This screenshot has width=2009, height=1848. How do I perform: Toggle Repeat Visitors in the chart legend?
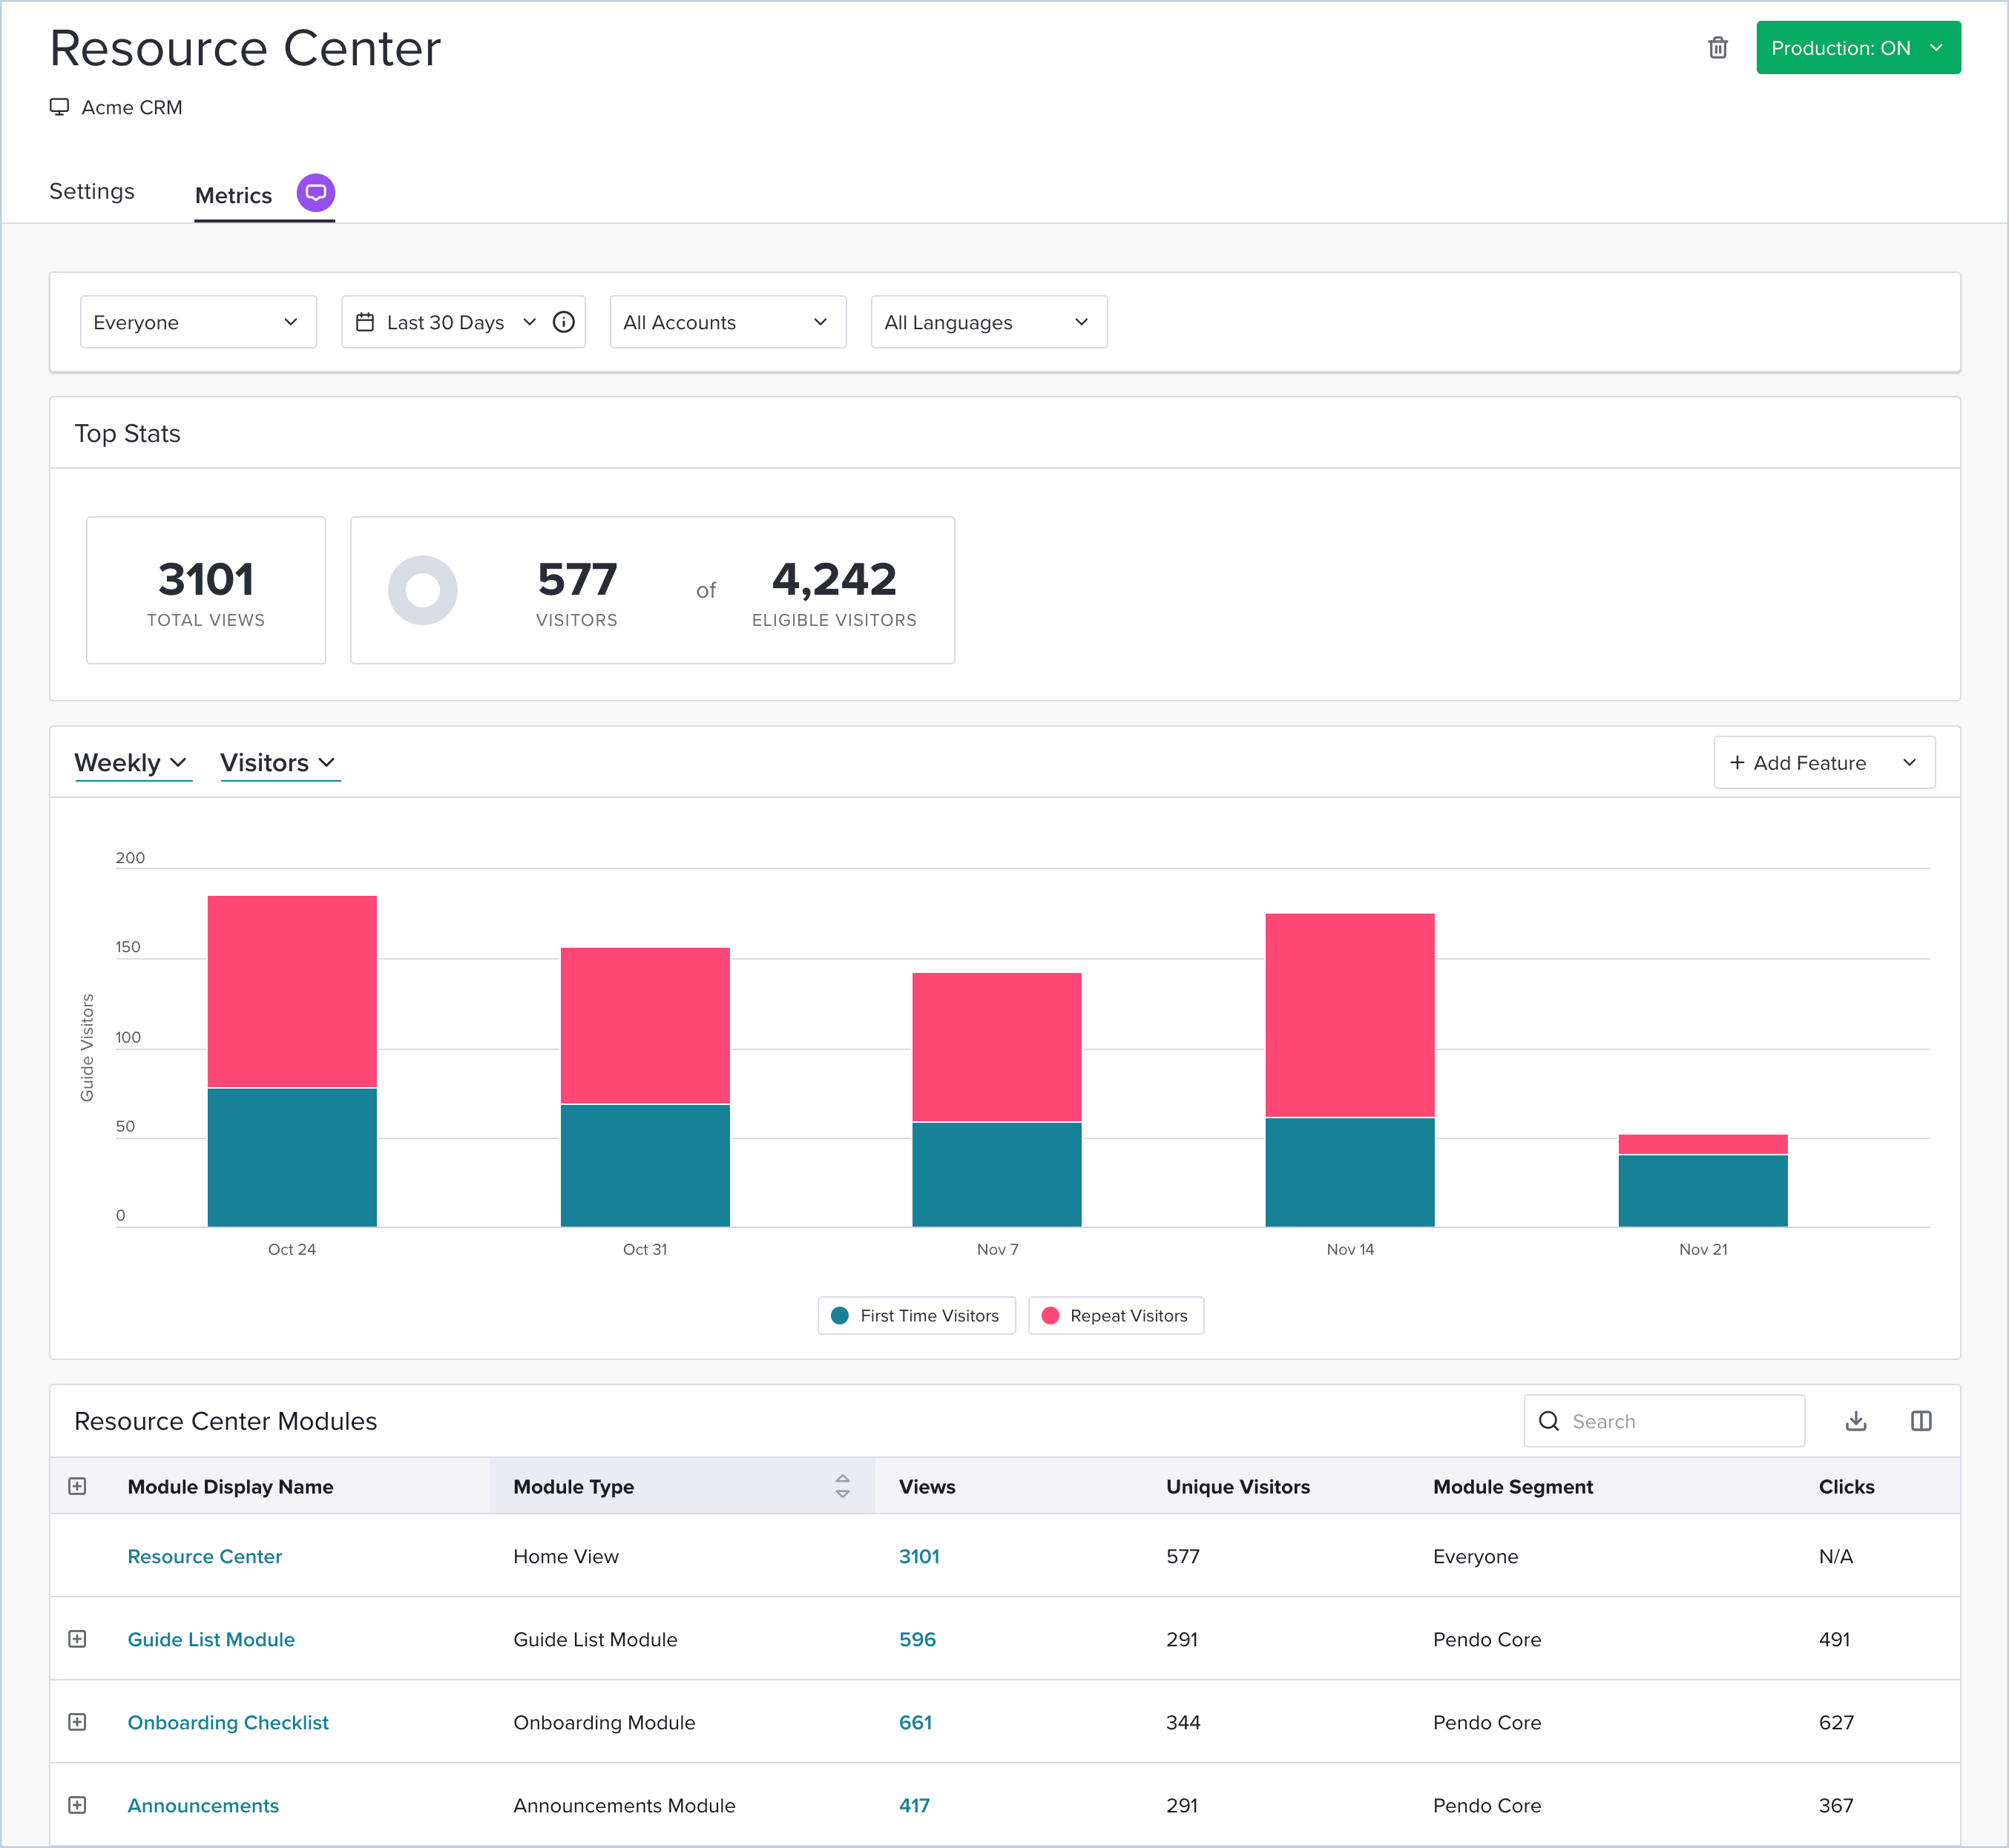coord(1114,1315)
